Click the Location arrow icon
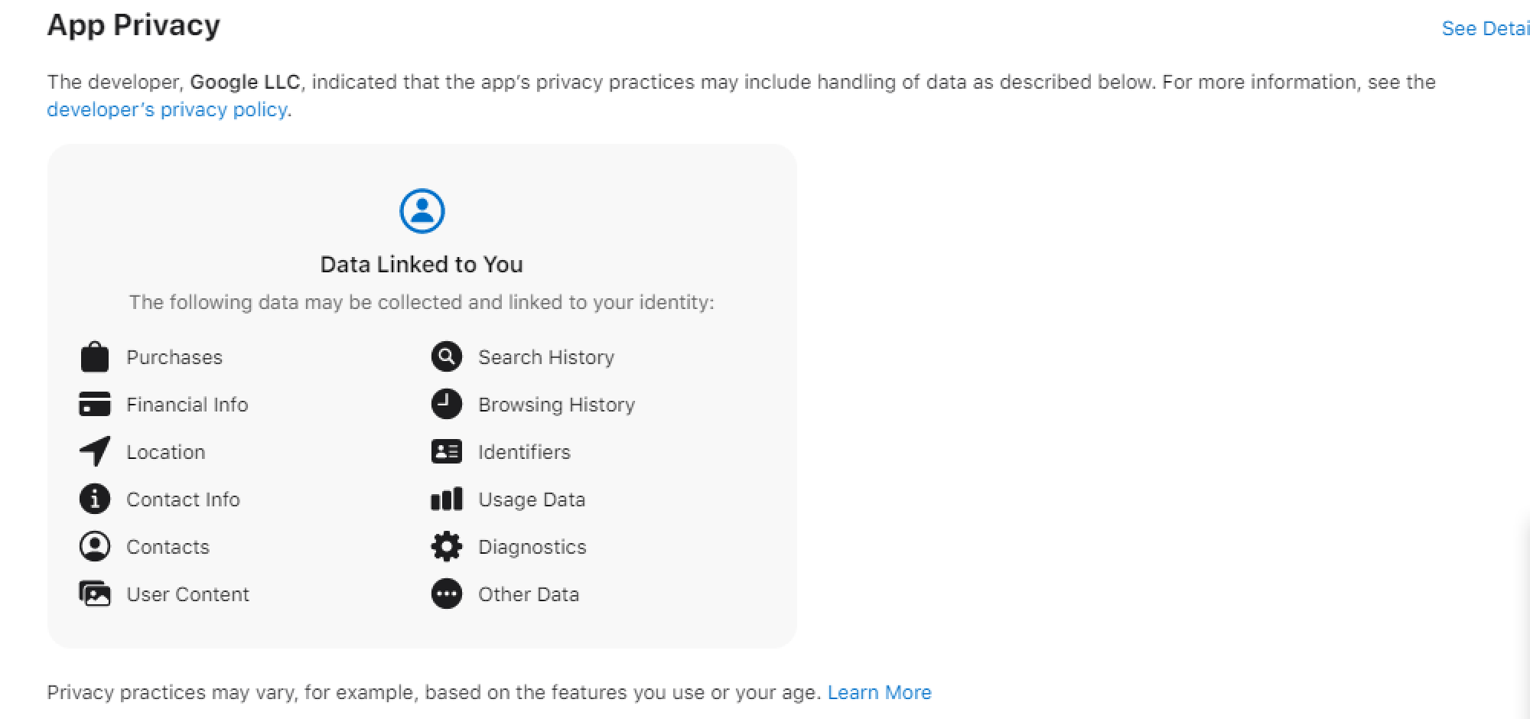 pyautogui.click(x=95, y=451)
